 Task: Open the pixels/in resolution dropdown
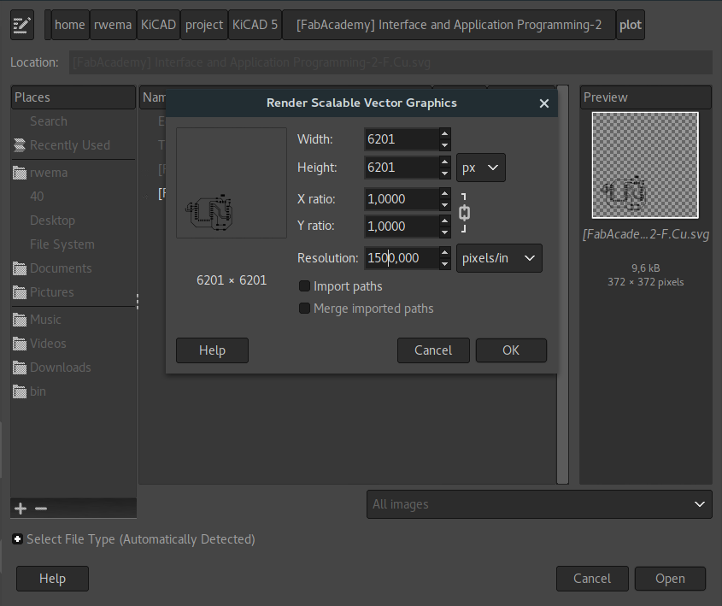(x=499, y=257)
